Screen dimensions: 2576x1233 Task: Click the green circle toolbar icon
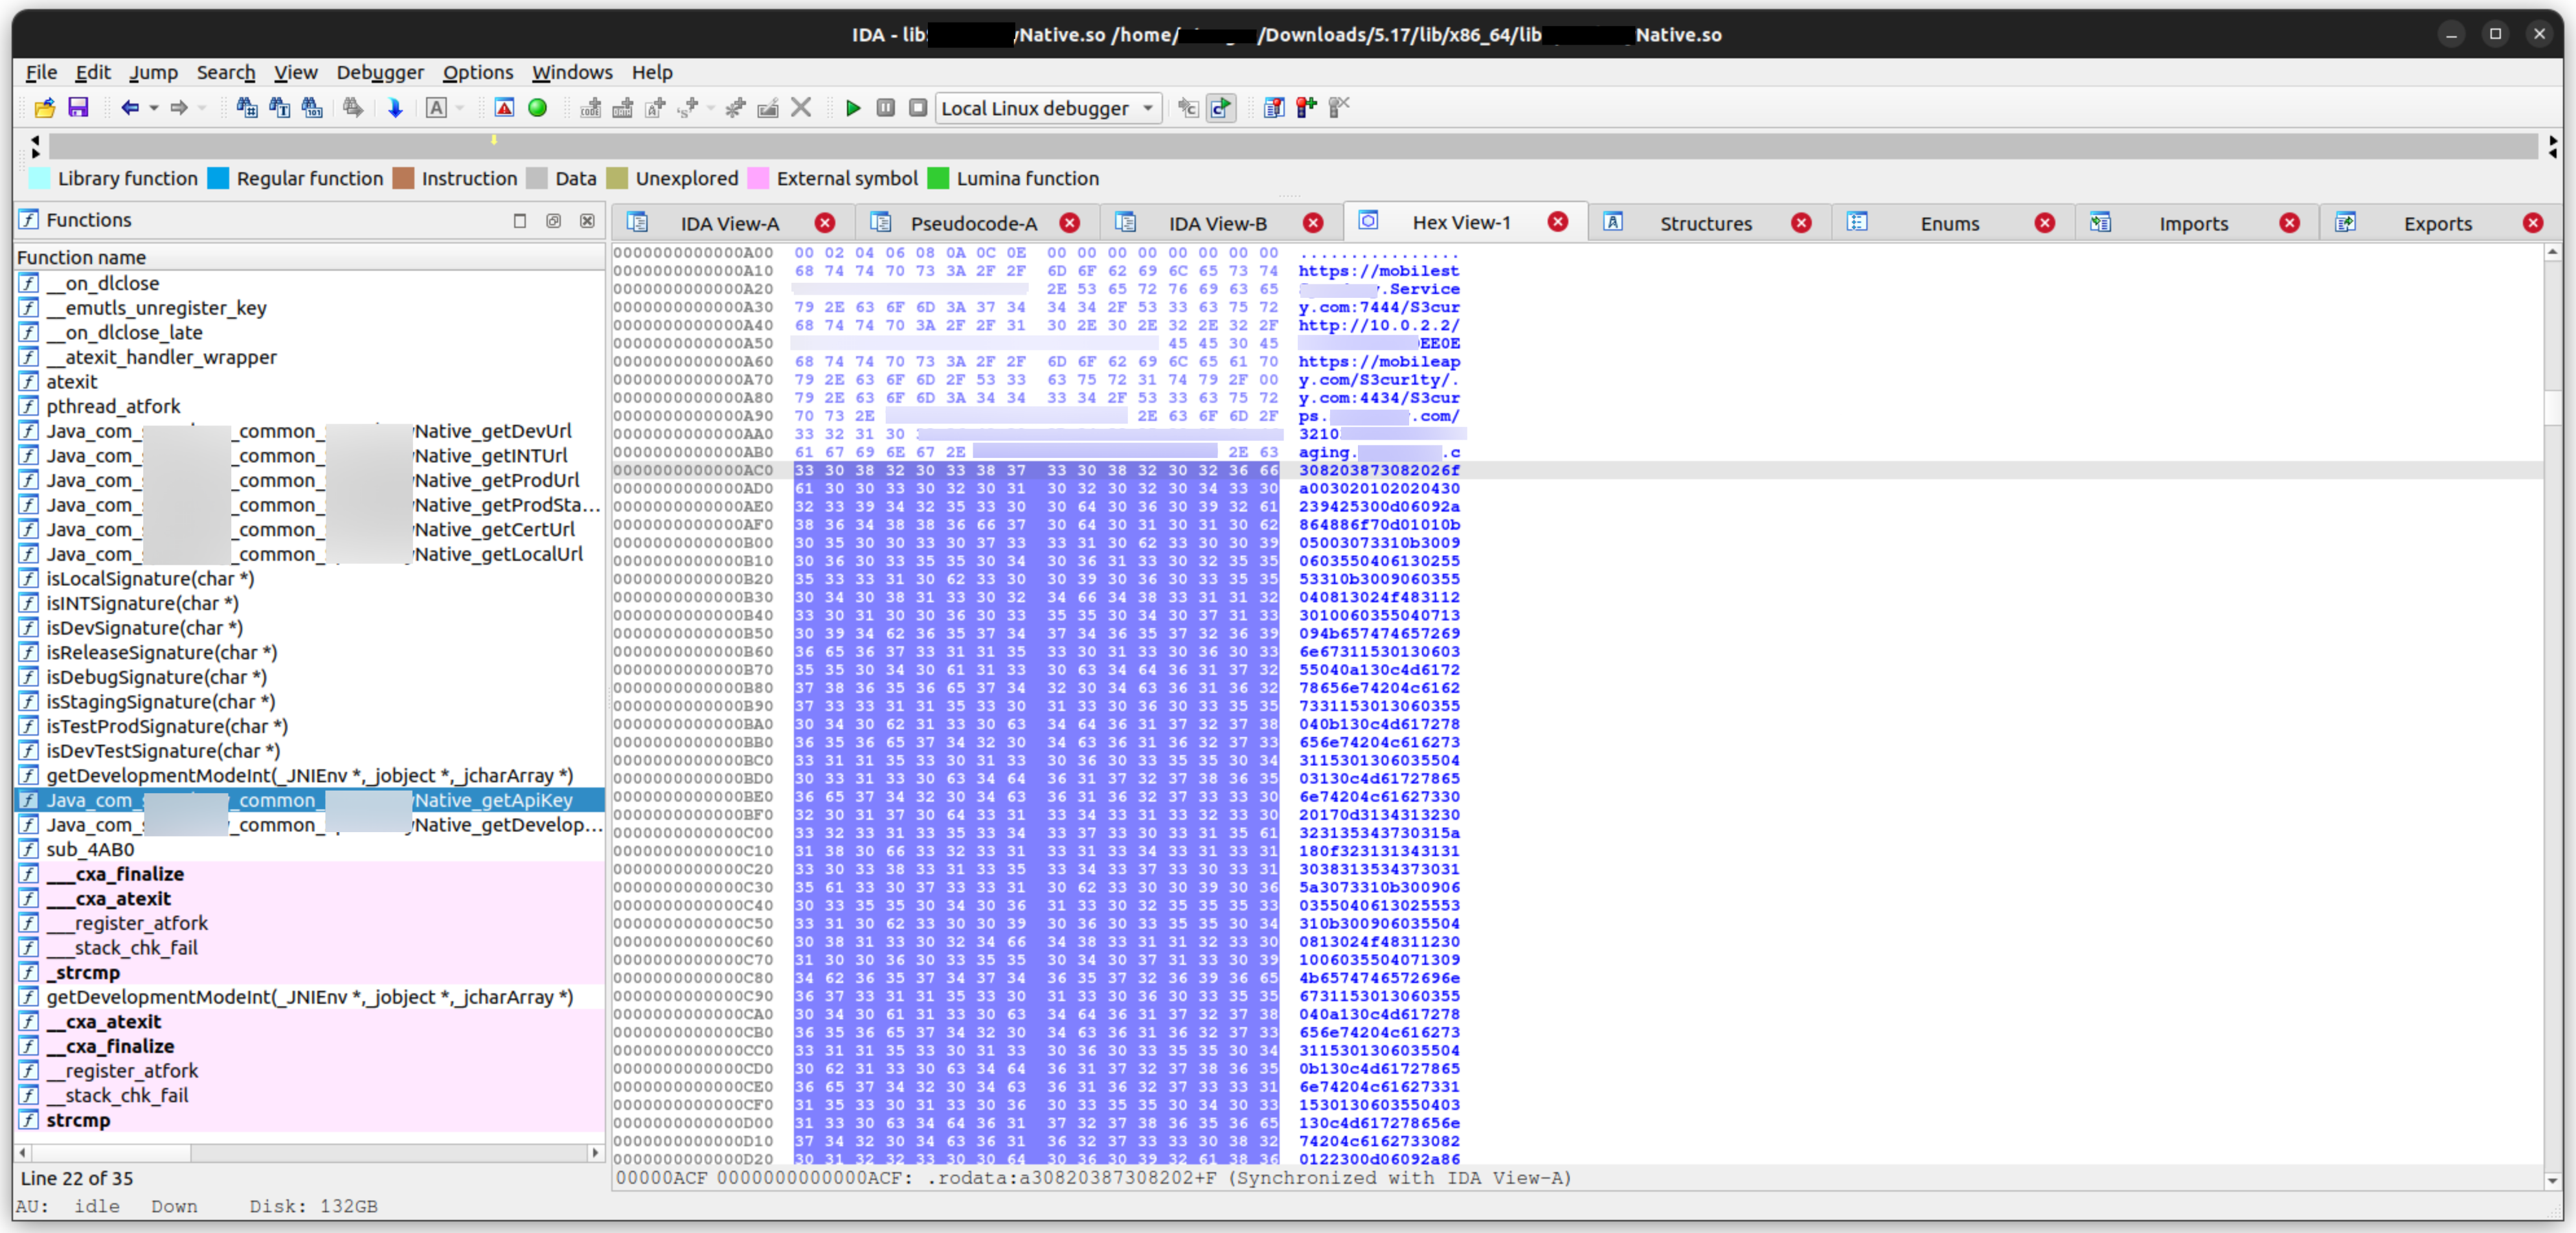537,108
